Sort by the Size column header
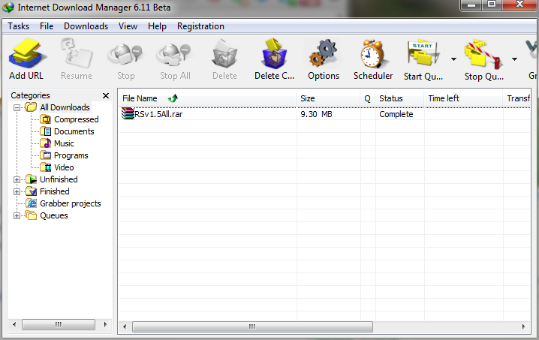The image size is (539, 340). (328, 98)
